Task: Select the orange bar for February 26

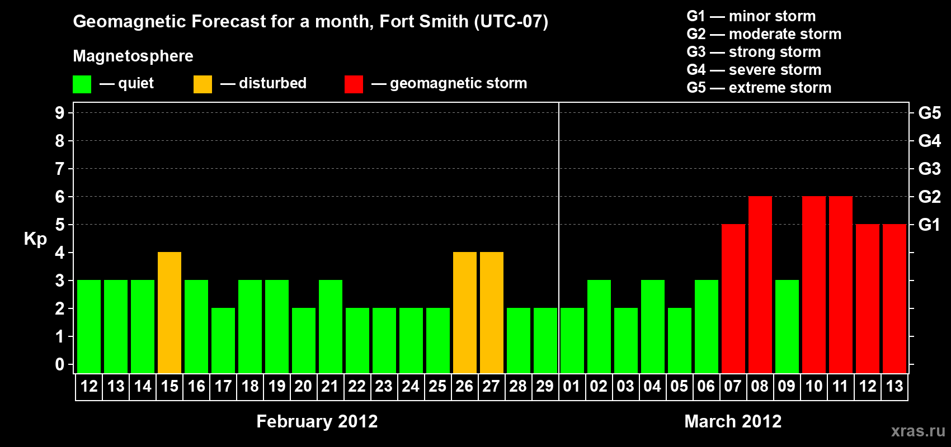Action: tap(465, 312)
